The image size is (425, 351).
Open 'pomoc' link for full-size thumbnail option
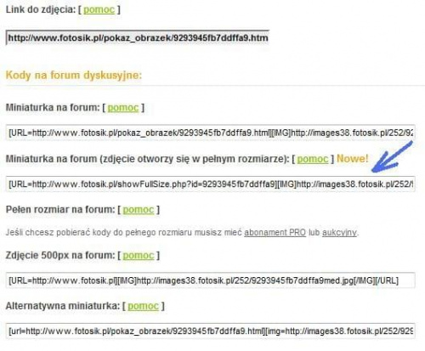click(313, 159)
